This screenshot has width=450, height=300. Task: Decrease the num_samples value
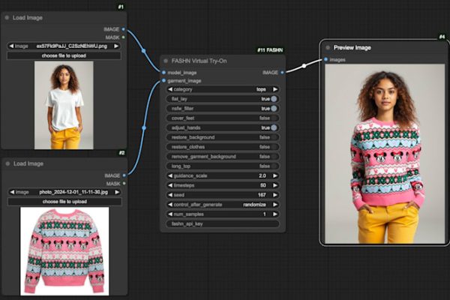(x=170, y=214)
